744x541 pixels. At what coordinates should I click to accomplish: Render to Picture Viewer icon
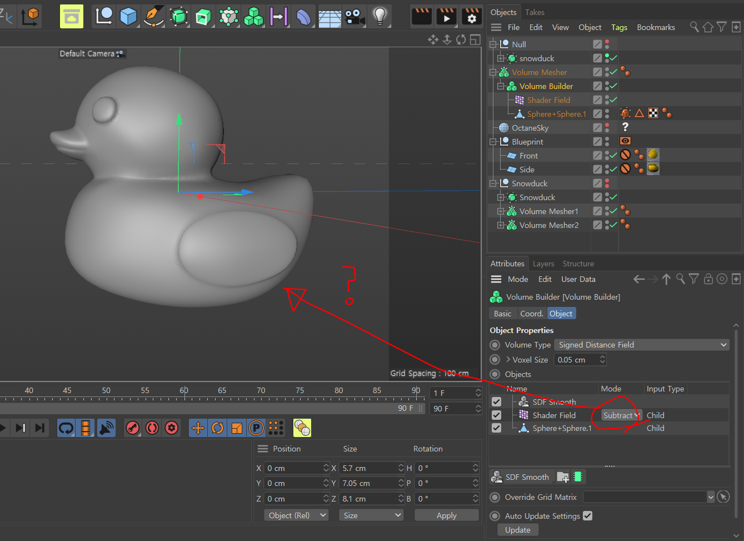pos(447,17)
